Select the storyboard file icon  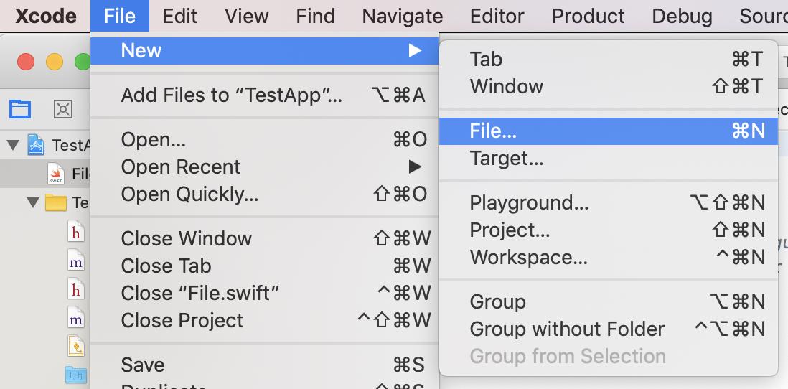[x=76, y=346]
